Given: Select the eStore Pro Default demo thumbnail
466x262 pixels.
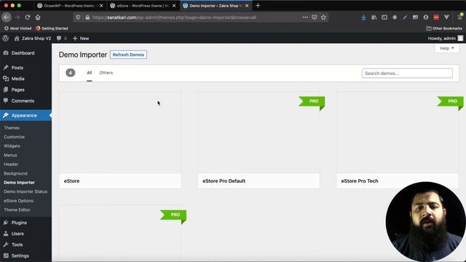Looking at the screenshot, I should (258, 132).
